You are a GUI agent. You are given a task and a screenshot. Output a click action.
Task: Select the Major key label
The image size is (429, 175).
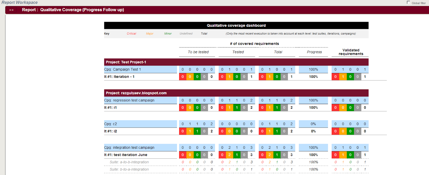(150, 33)
